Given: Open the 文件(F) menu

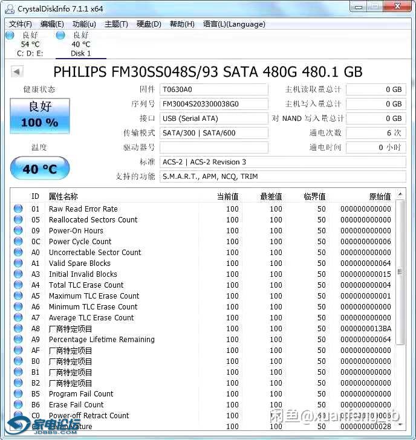Looking at the screenshot, I should tap(20, 24).
